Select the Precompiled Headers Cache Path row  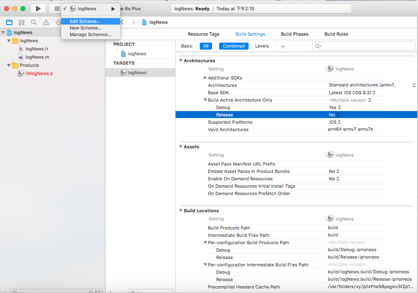(x=296, y=287)
